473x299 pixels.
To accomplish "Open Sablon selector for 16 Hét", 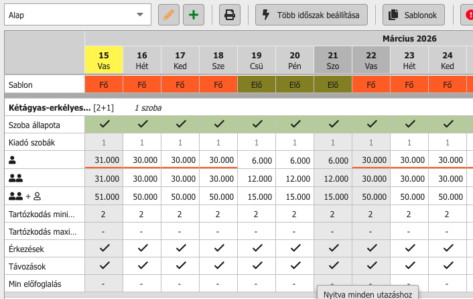I will [x=142, y=84].
